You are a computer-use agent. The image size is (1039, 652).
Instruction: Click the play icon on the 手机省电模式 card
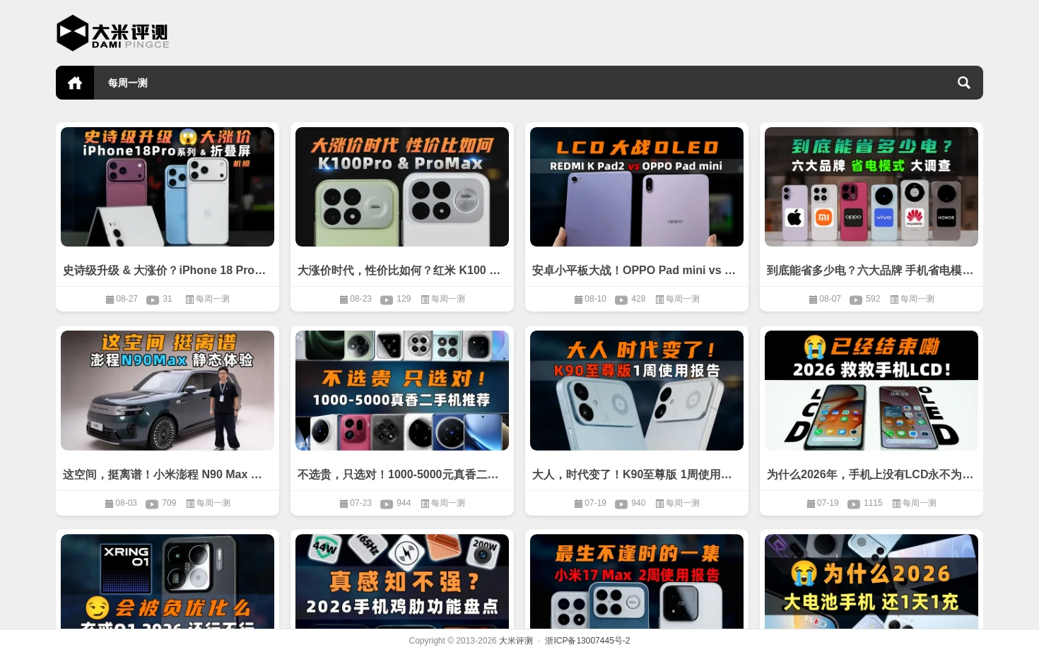coord(856,300)
